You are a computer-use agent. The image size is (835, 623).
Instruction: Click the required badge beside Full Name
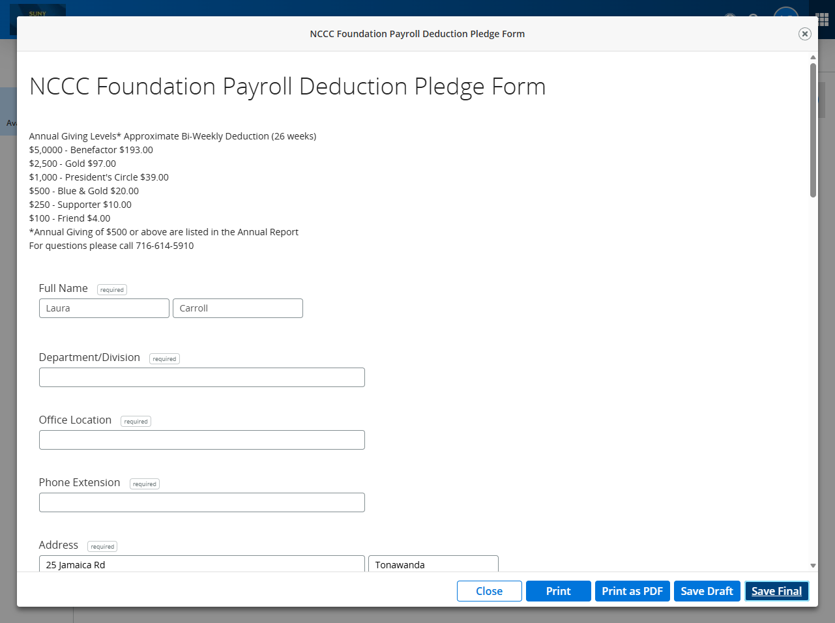click(112, 290)
